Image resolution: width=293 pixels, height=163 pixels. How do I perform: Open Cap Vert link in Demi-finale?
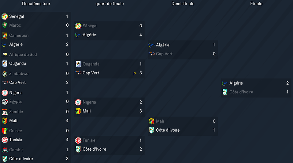164,54
